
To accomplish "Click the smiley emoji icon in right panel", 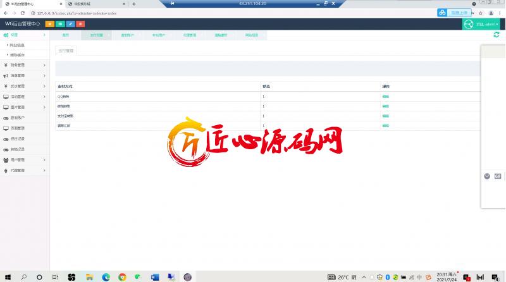I will (x=487, y=176).
